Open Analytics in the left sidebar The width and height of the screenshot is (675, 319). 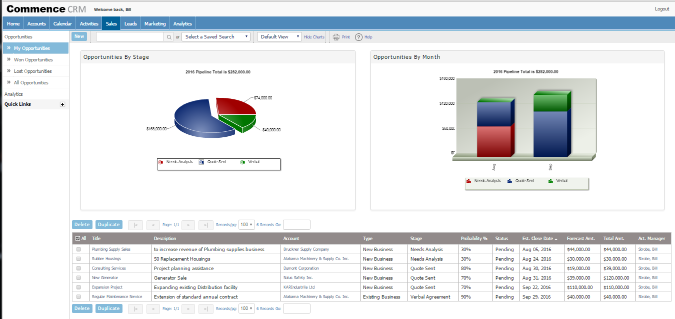[13, 94]
